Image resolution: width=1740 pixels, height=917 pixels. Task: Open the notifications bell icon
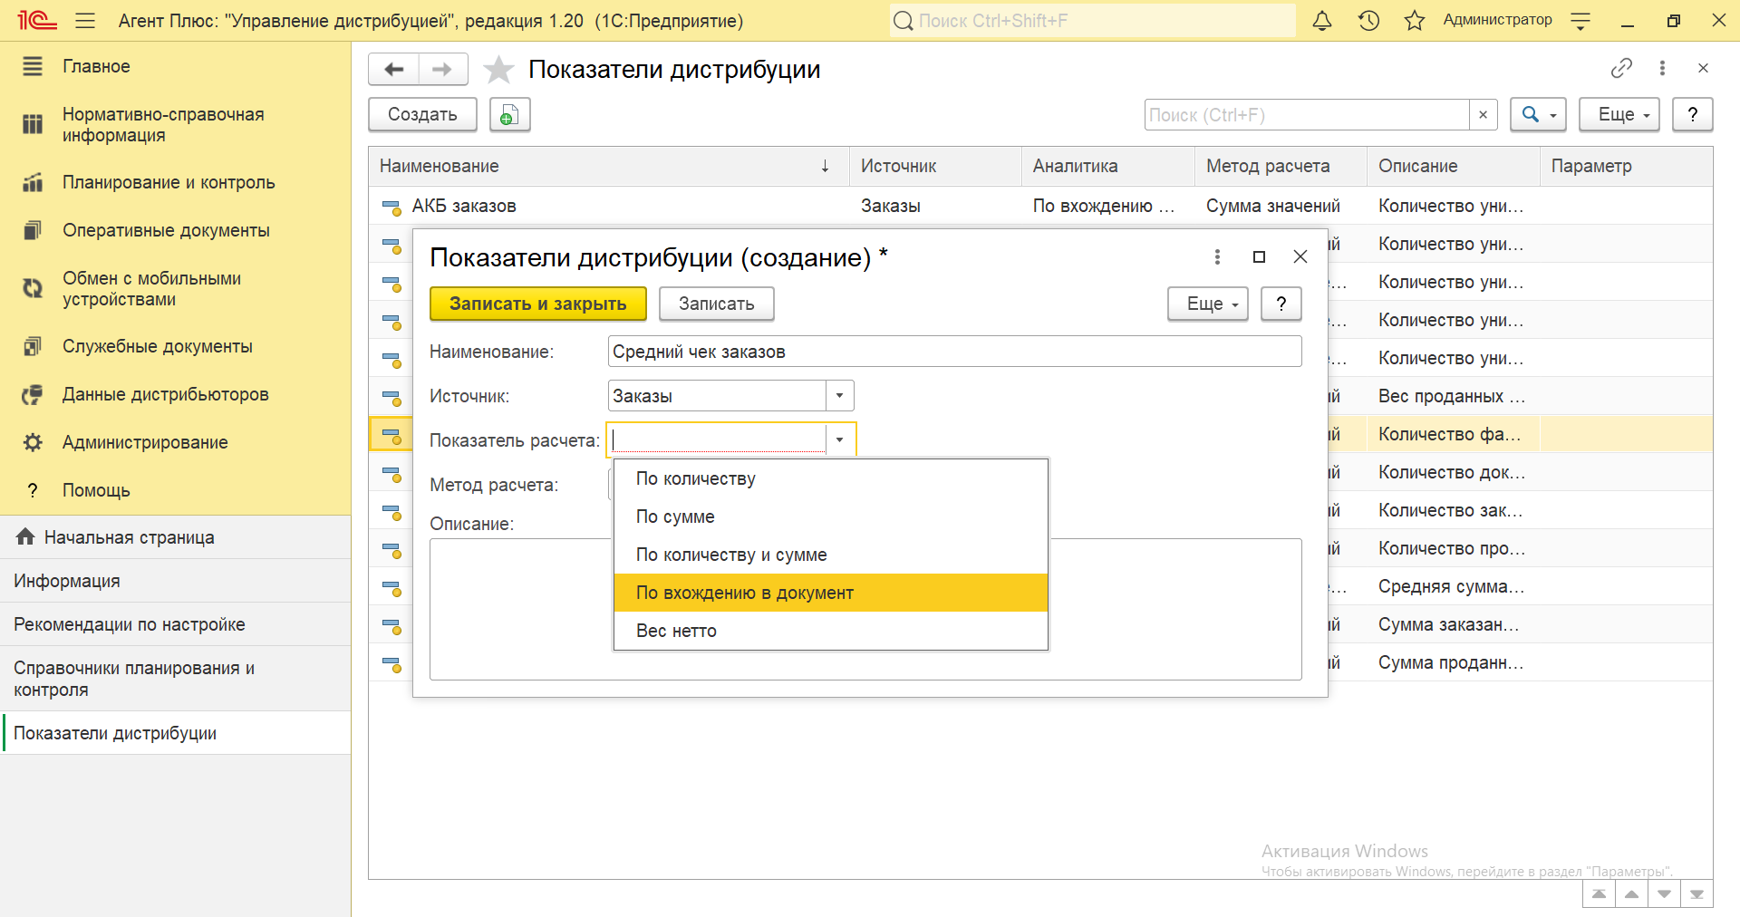tap(1322, 21)
